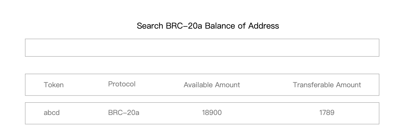Screen dimensions: 397x139
Task: Click the word Search in the title
Action: pos(150,26)
